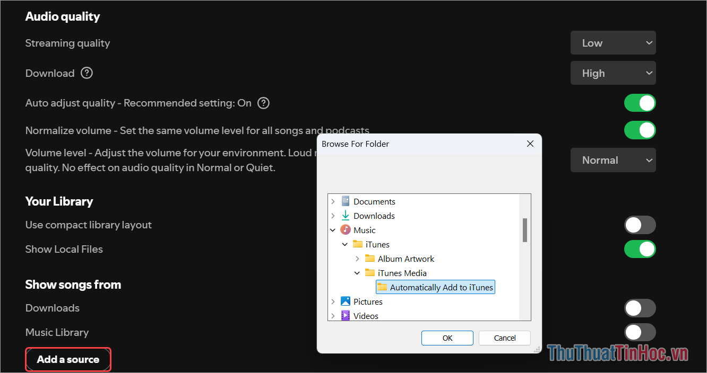The width and height of the screenshot is (707, 373).
Task: Select Automatically Add to iTunes folder
Action: tap(441, 287)
